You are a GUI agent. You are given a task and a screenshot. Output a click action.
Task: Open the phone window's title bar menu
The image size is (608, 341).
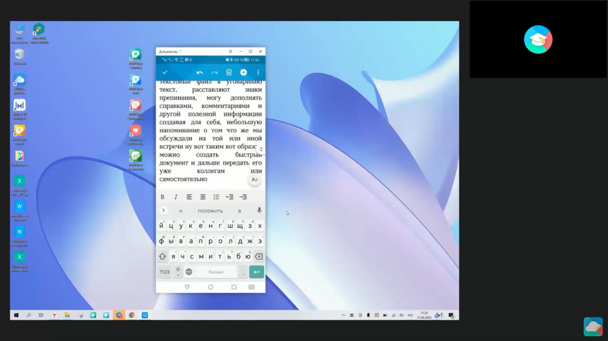click(x=230, y=51)
